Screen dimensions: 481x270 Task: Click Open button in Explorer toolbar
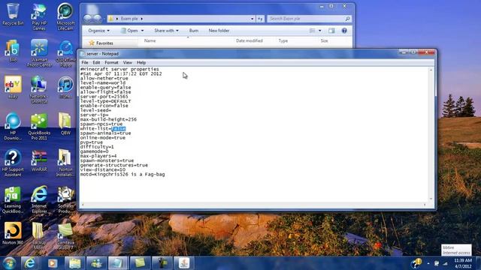[x=130, y=31]
